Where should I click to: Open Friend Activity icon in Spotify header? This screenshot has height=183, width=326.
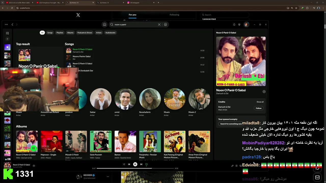pos(239,25)
